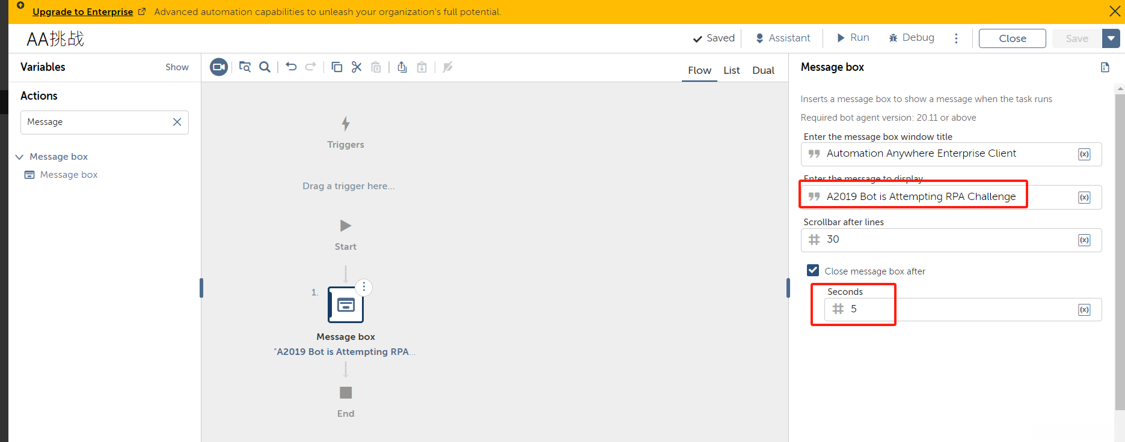Click the folder search icon in toolbar
Viewport: 1125px width, 442px height.
(245, 67)
